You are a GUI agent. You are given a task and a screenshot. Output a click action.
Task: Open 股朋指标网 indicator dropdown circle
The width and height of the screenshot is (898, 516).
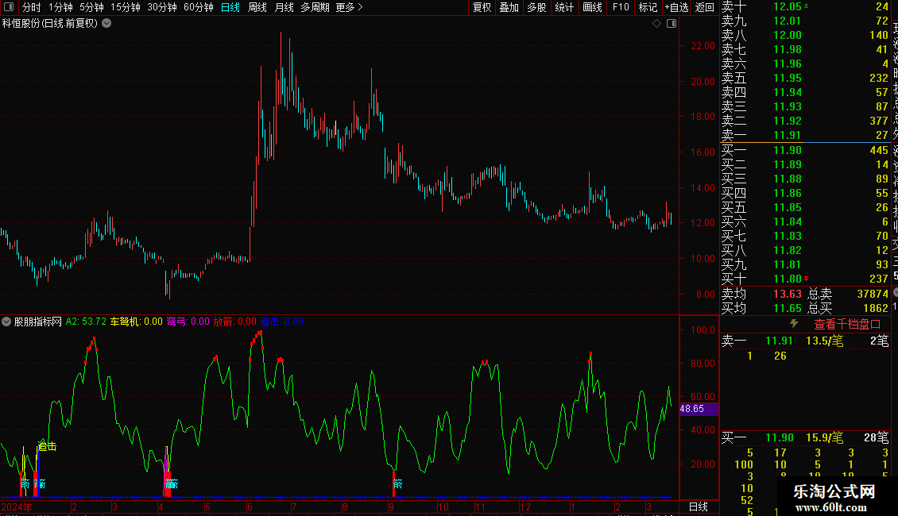tap(6, 322)
